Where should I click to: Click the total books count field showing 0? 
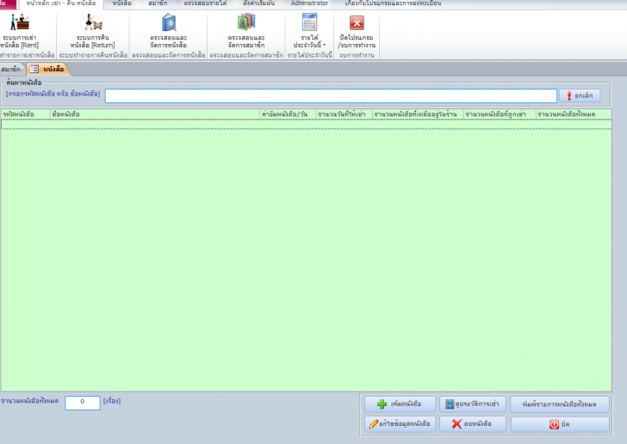[83, 403]
